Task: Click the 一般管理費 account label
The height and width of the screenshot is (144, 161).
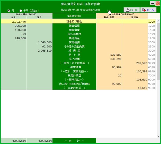Action: (x=74, y=67)
